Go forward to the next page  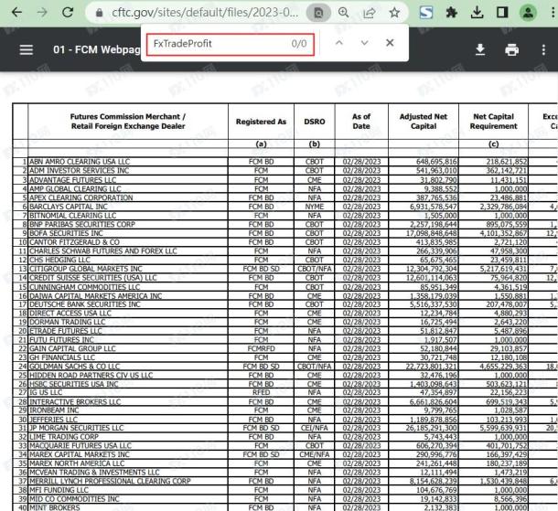tap(42, 13)
